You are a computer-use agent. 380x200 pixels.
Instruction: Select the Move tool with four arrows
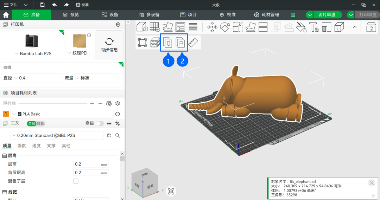(x=212, y=27)
